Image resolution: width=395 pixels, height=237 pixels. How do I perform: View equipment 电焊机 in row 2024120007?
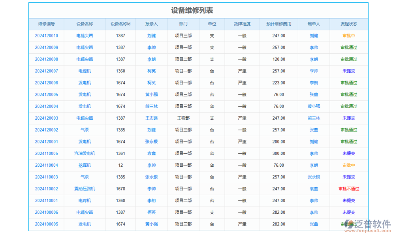pos(85,71)
